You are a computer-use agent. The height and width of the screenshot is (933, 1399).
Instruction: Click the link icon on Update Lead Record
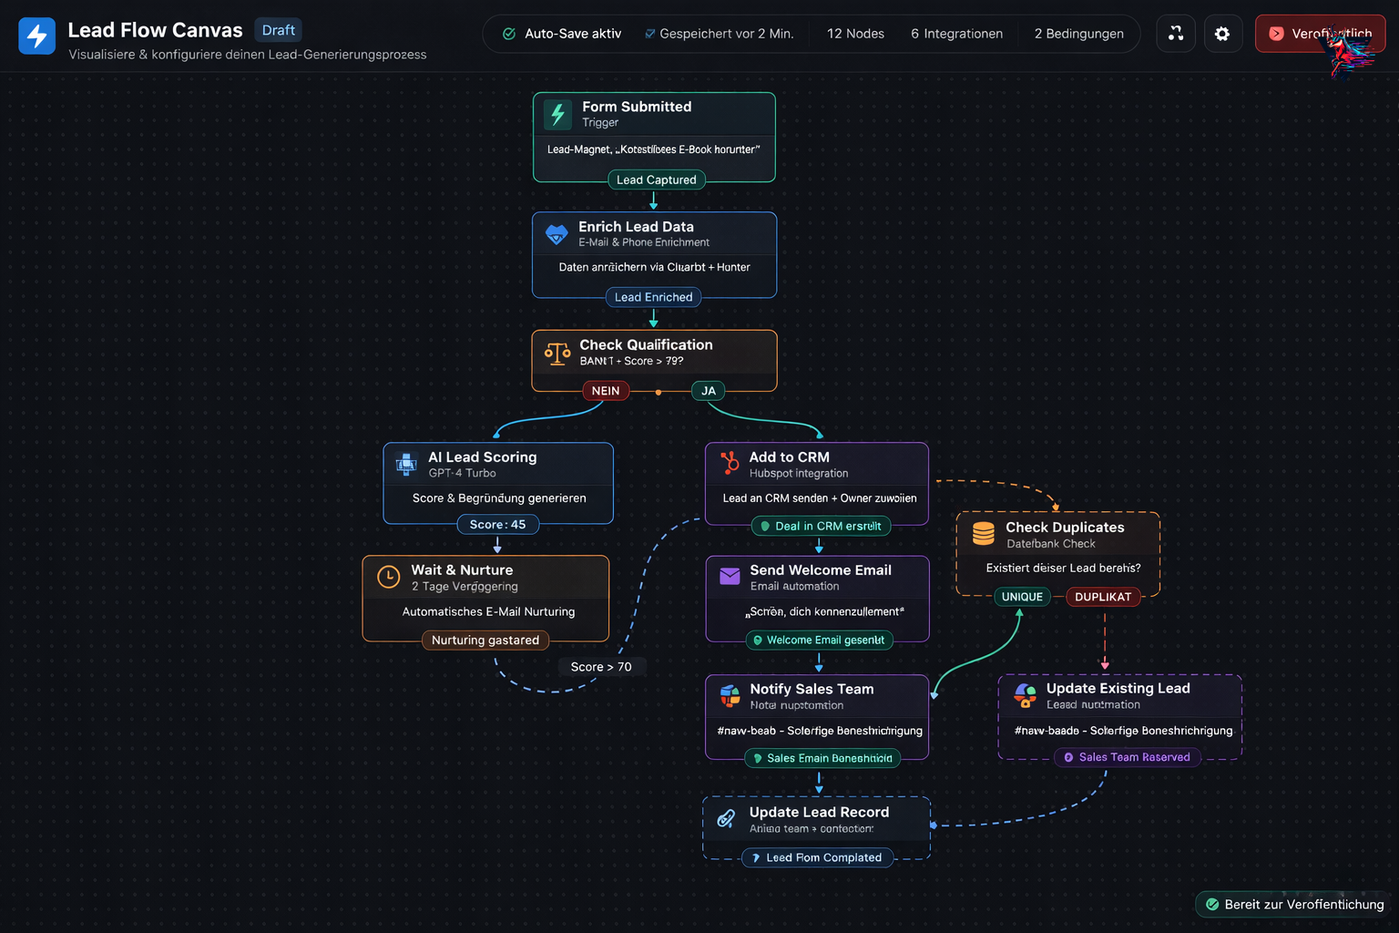[726, 818]
